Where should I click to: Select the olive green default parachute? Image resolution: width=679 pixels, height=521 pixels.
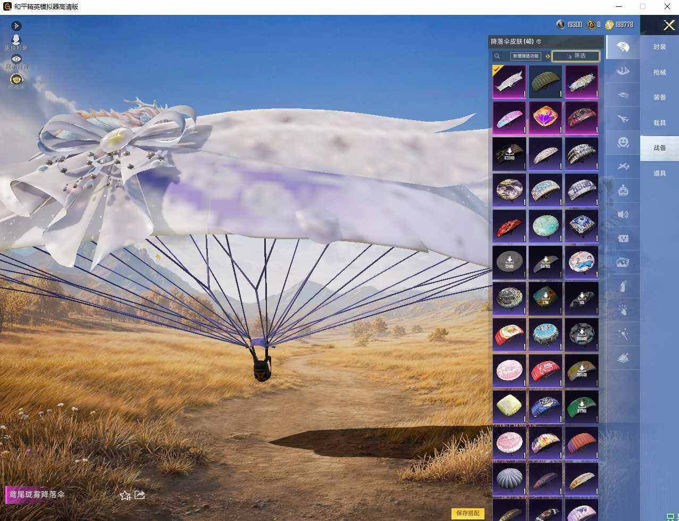[x=545, y=82]
